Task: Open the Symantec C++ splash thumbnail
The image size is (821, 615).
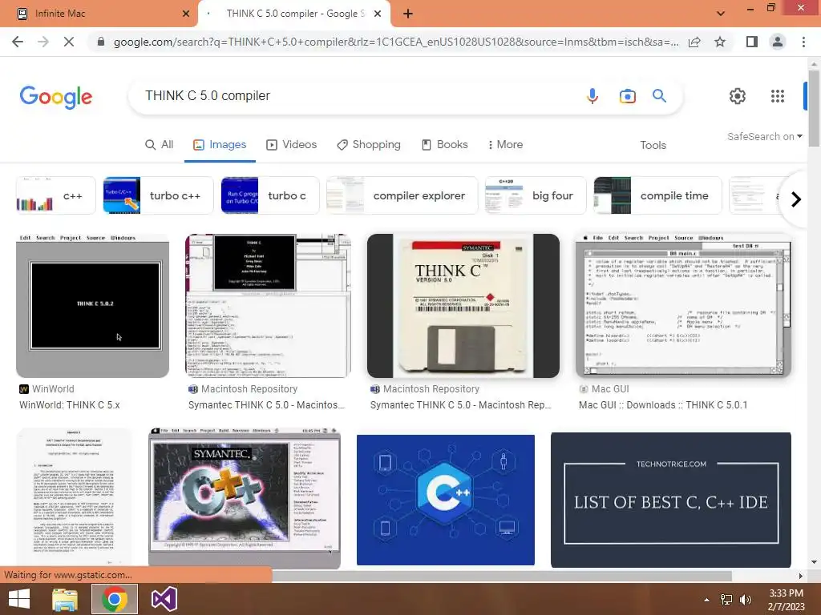Action: pyautogui.click(x=245, y=498)
